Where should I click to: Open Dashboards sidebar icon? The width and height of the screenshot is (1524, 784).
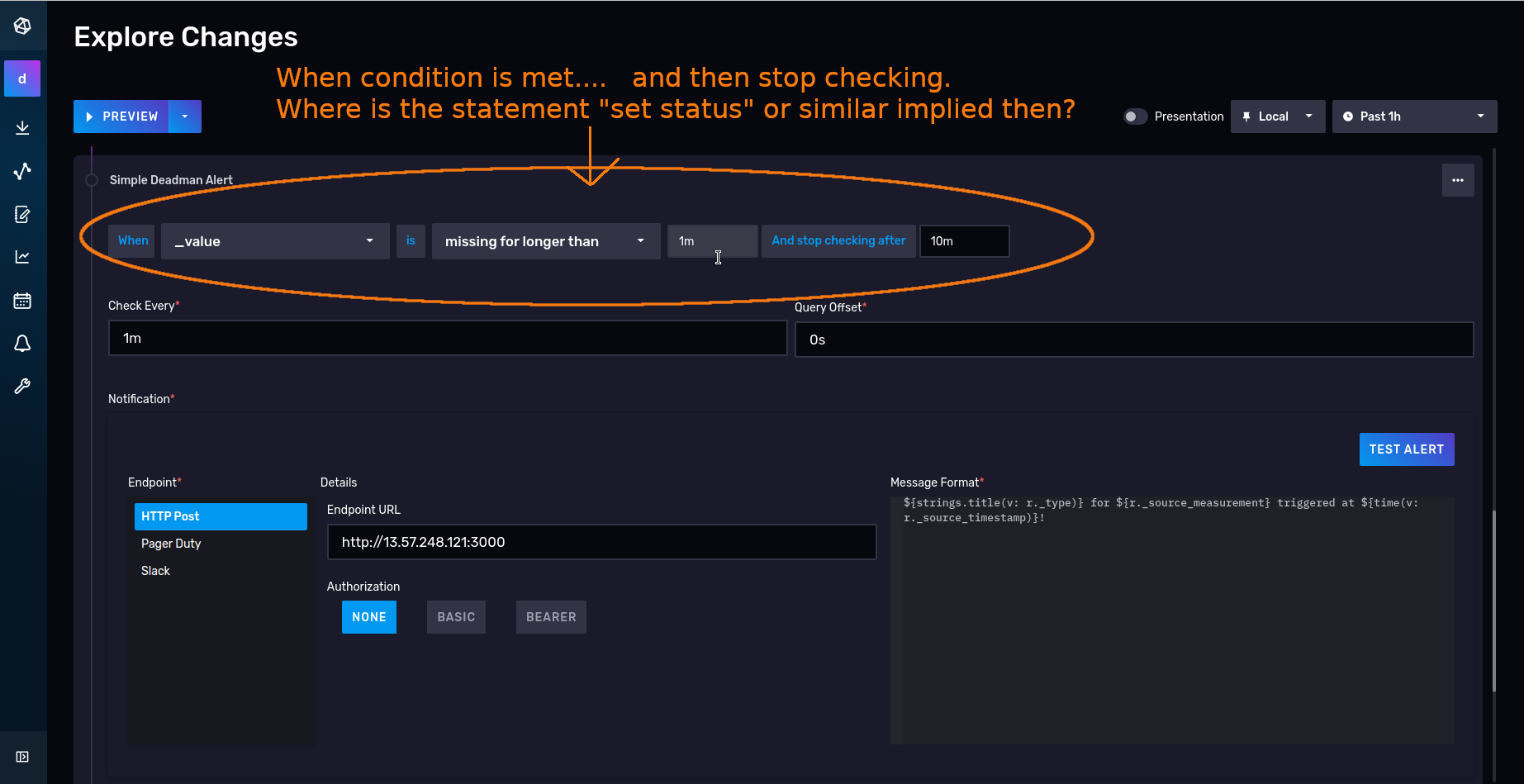coord(22,257)
